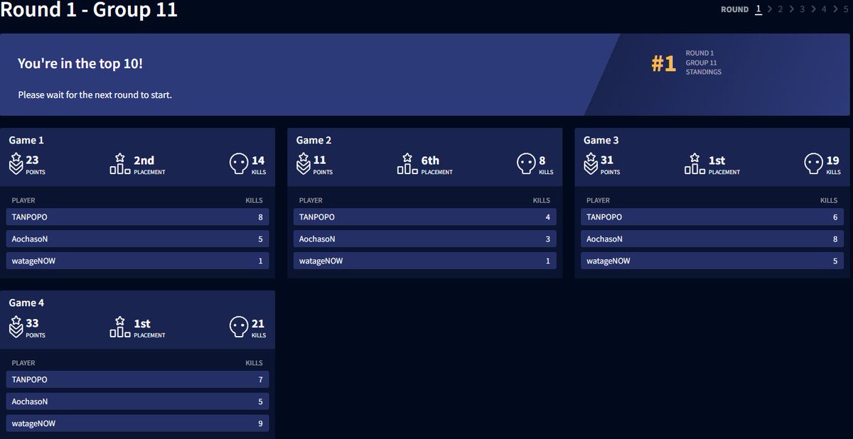Click the Game 3 points badge icon
853x439 pixels.
pos(590,164)
